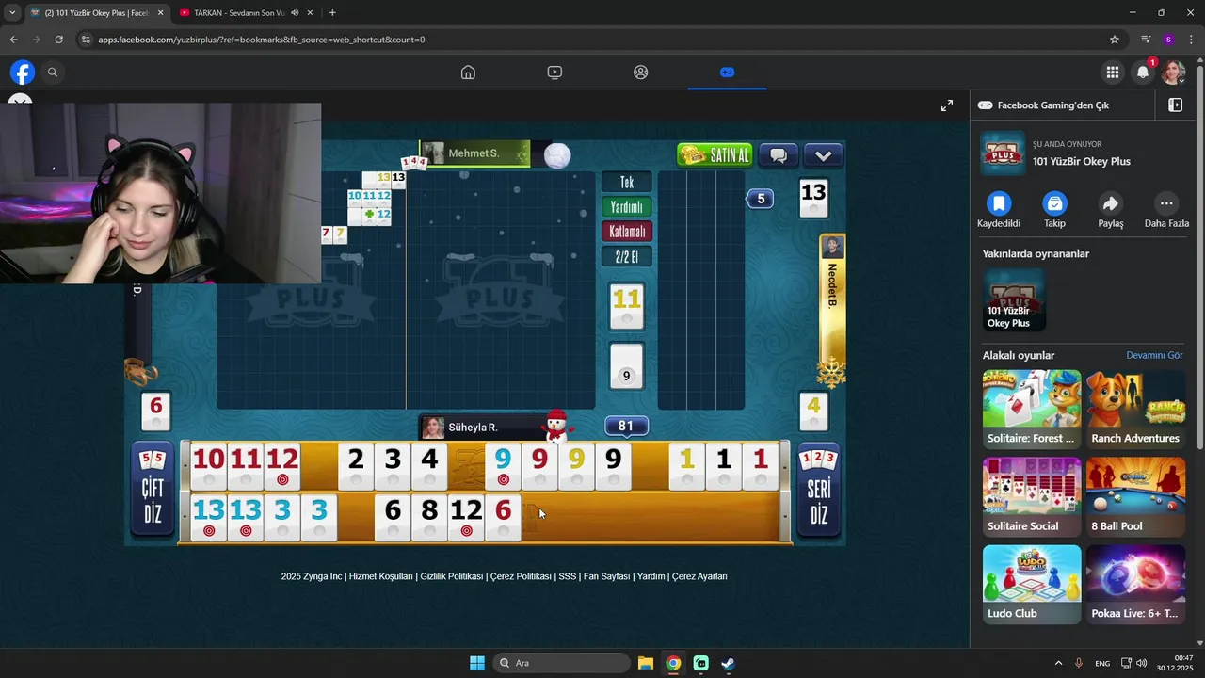The image size is (1205, 678).
Task: Pick the 9 tile from center pile
Action: pyautogui.click(x=627, y=367)
